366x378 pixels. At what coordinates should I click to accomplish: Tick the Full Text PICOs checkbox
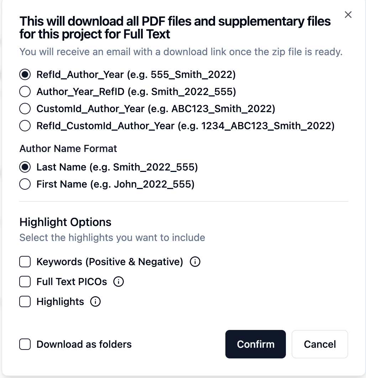(25, 282)
